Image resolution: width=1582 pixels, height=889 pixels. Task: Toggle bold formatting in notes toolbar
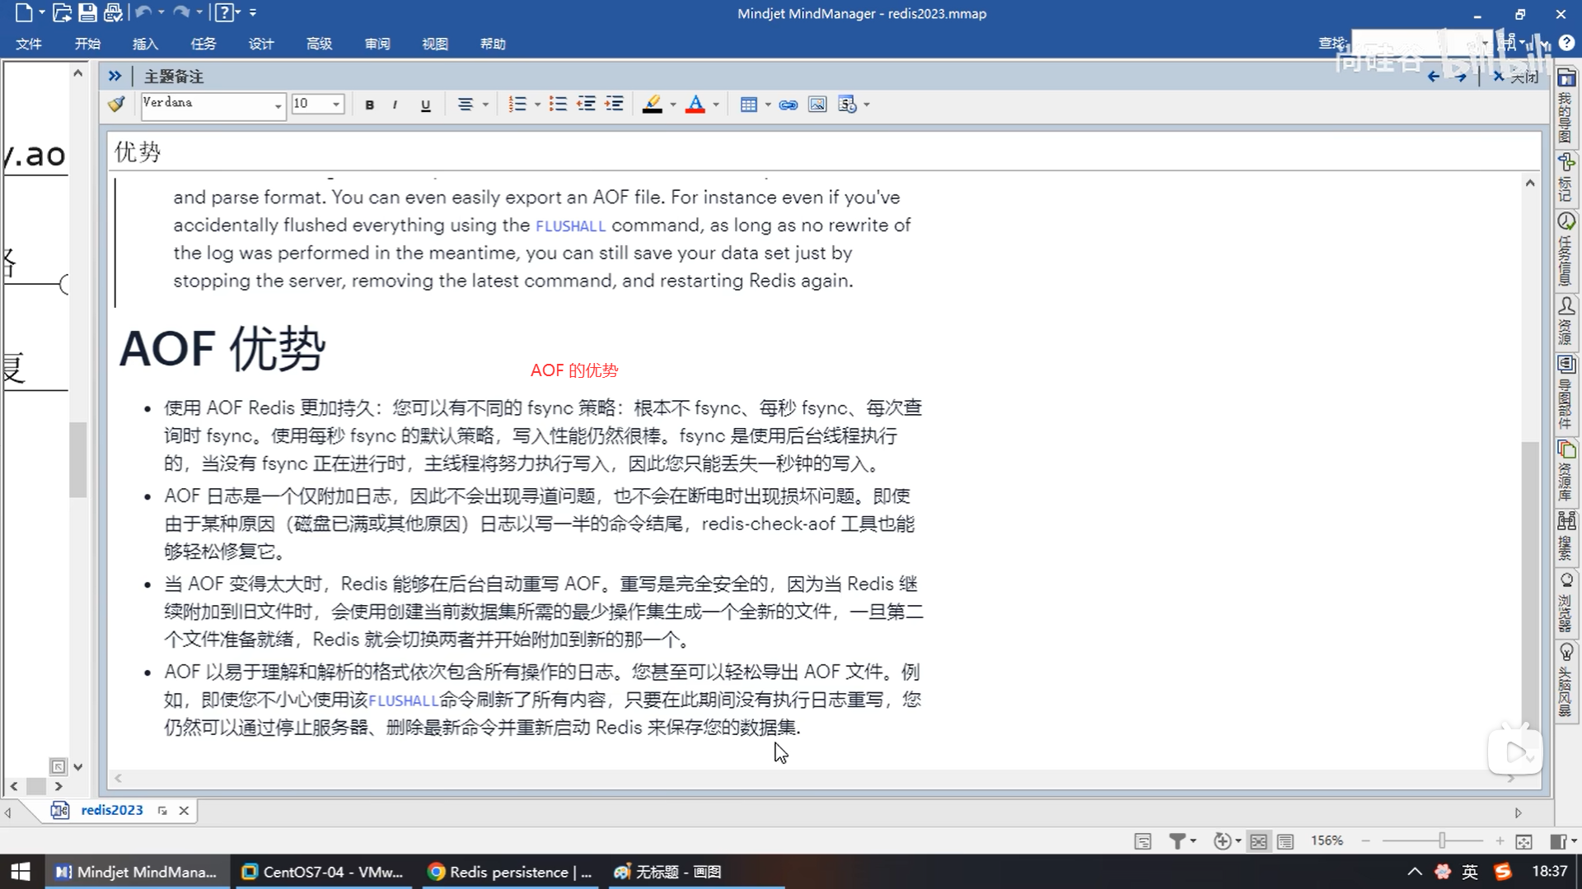click(x=369, y=105)
